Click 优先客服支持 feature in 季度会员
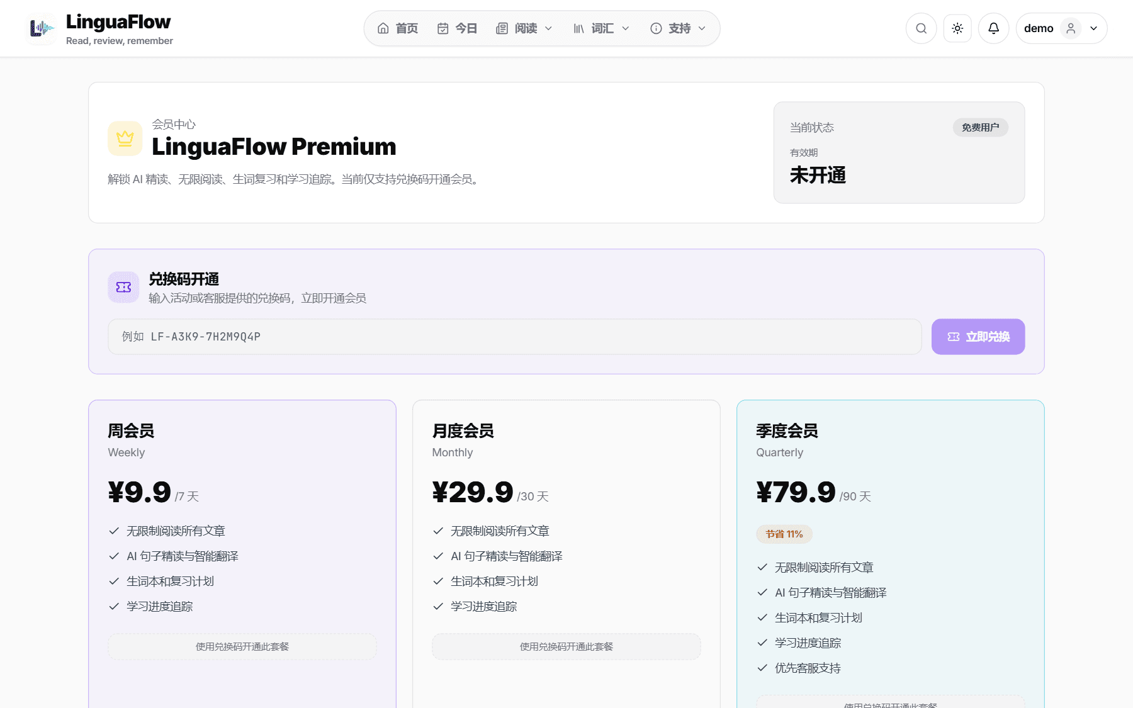This screenshot has width=1133, height=708. click(808, 668)
